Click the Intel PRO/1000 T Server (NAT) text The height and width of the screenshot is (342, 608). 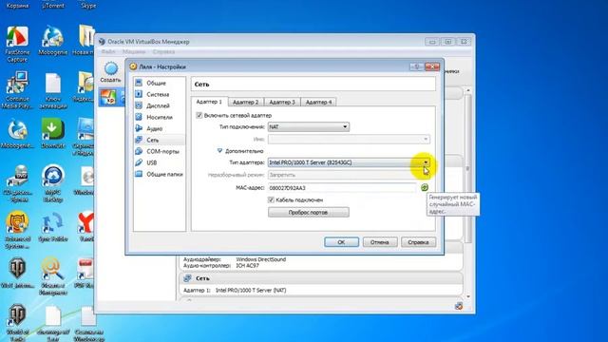[x=251, y=290]
